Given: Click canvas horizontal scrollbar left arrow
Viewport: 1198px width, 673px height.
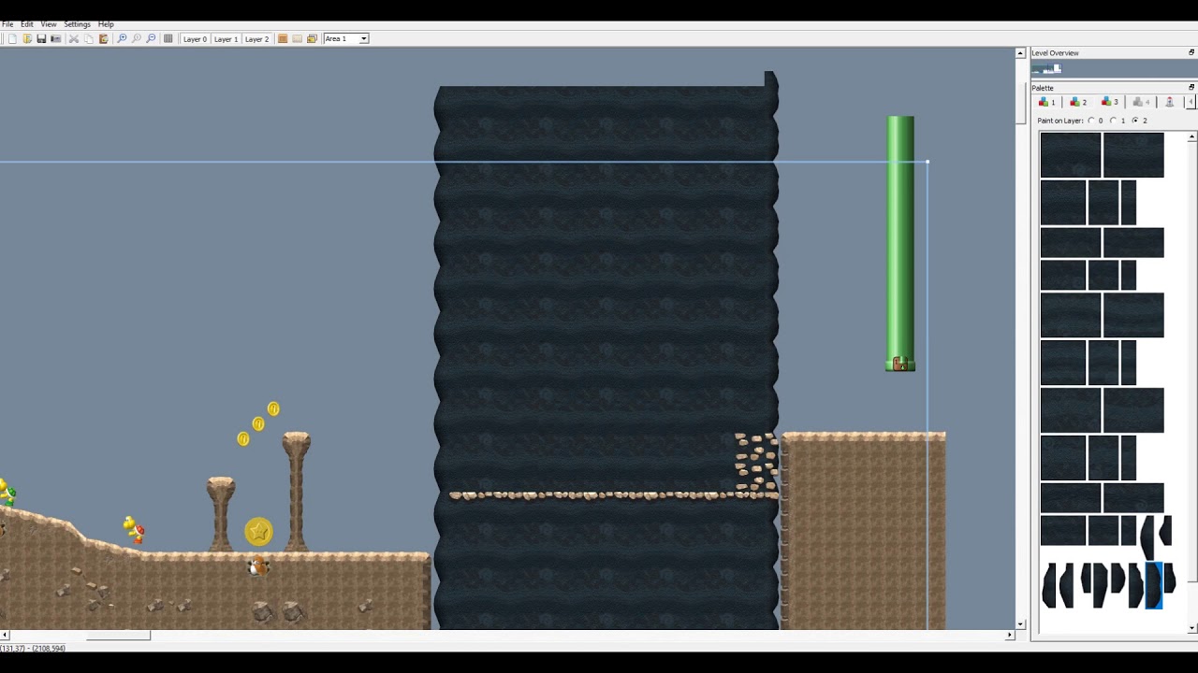Looking at the screenshot, I should 5,635.
